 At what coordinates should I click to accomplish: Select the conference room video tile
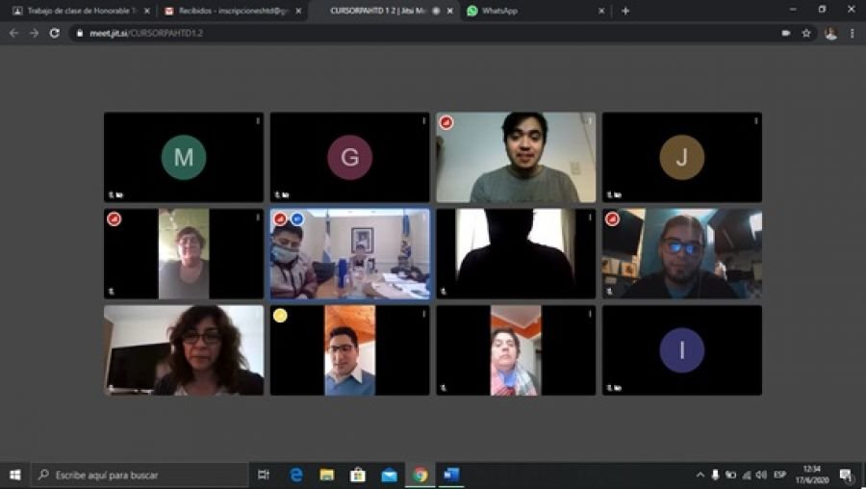coord(349,254)
